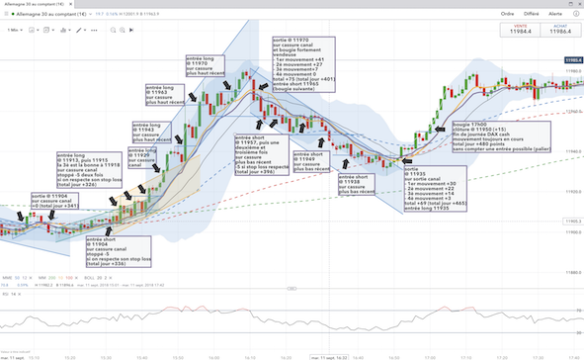Open the three-dots more options menu
This screenshot has height=360, width=584.
point(94,30)
